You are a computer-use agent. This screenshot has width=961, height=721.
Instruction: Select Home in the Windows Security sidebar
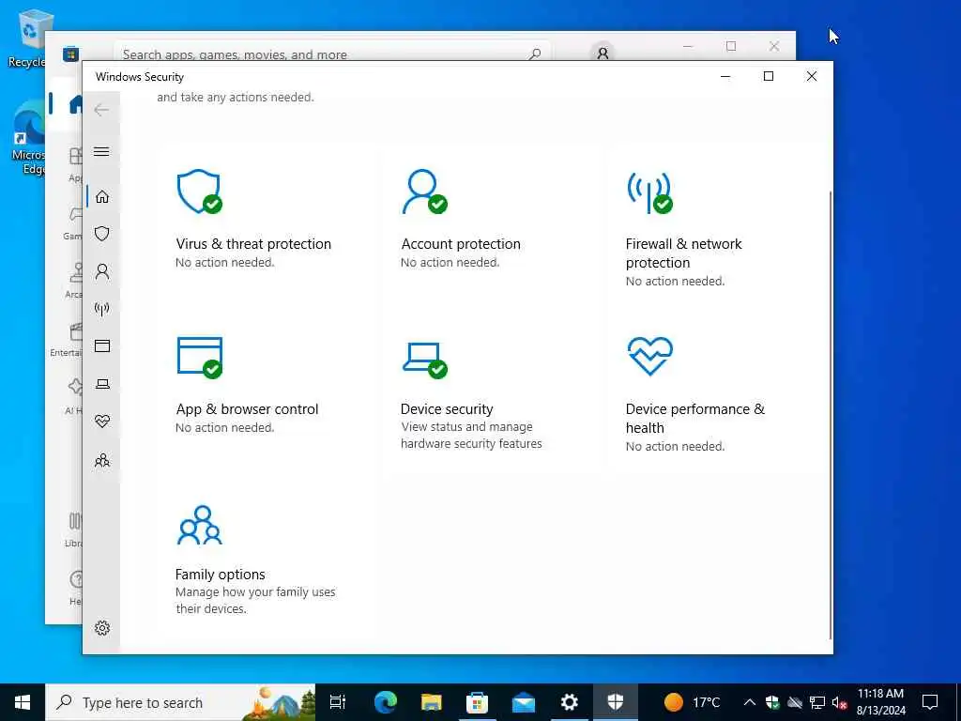(x=101, y=196)
